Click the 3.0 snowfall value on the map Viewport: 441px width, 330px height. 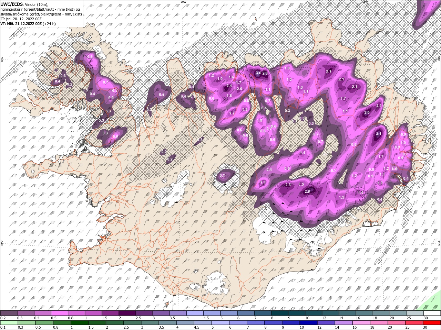coord(367,112)
